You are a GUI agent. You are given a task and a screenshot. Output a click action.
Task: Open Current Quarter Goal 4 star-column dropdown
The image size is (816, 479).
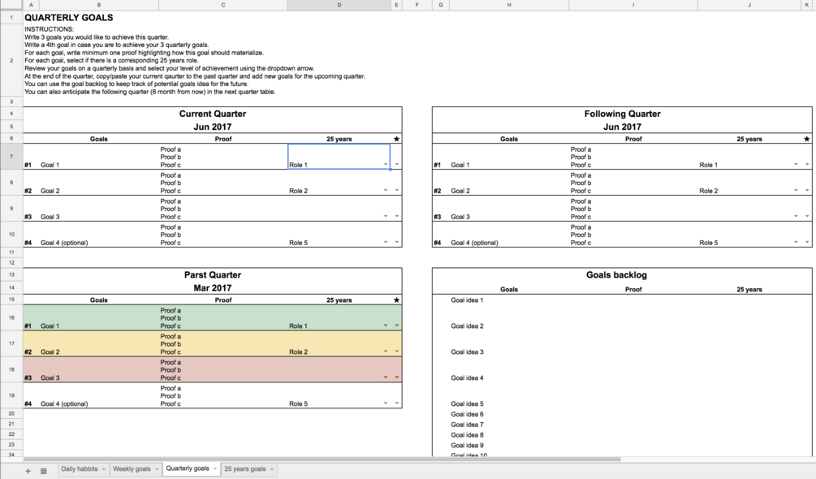point(396,243)
